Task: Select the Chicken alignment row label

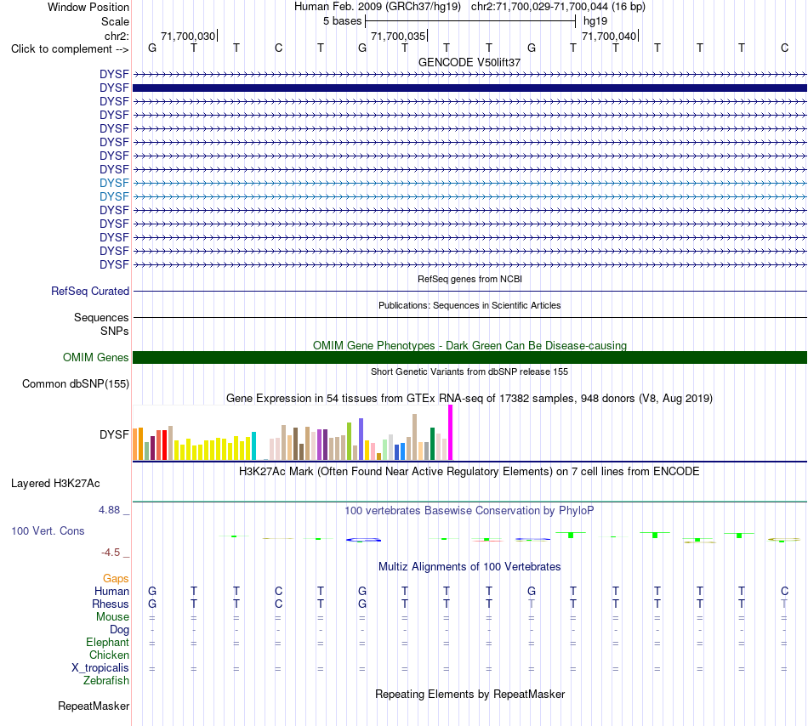Action: click(x=109, y=655)
